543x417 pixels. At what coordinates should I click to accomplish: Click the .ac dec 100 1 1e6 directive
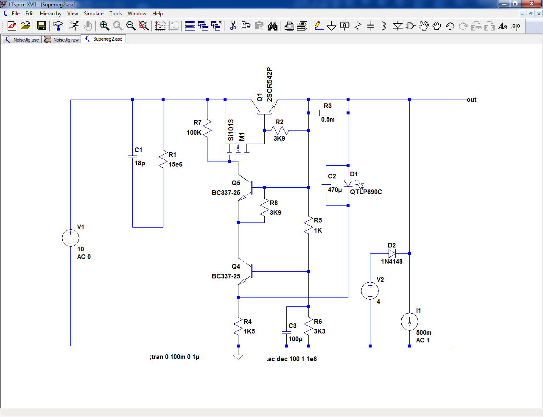[x=291, y=359]
